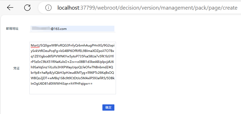241x114 pixels.
Task: Click credential line starting with brYp8+haRp8
Action: pyautogui.click(x=72, y=73)
